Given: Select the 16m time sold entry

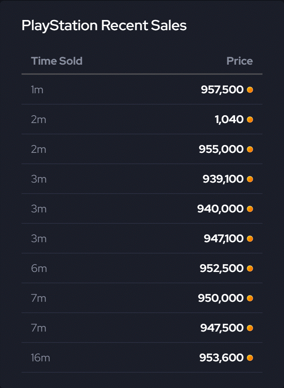Looking at the screenshot, I should coord(40,358).
